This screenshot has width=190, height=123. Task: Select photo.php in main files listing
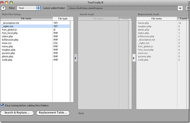(x=35, y=56)
